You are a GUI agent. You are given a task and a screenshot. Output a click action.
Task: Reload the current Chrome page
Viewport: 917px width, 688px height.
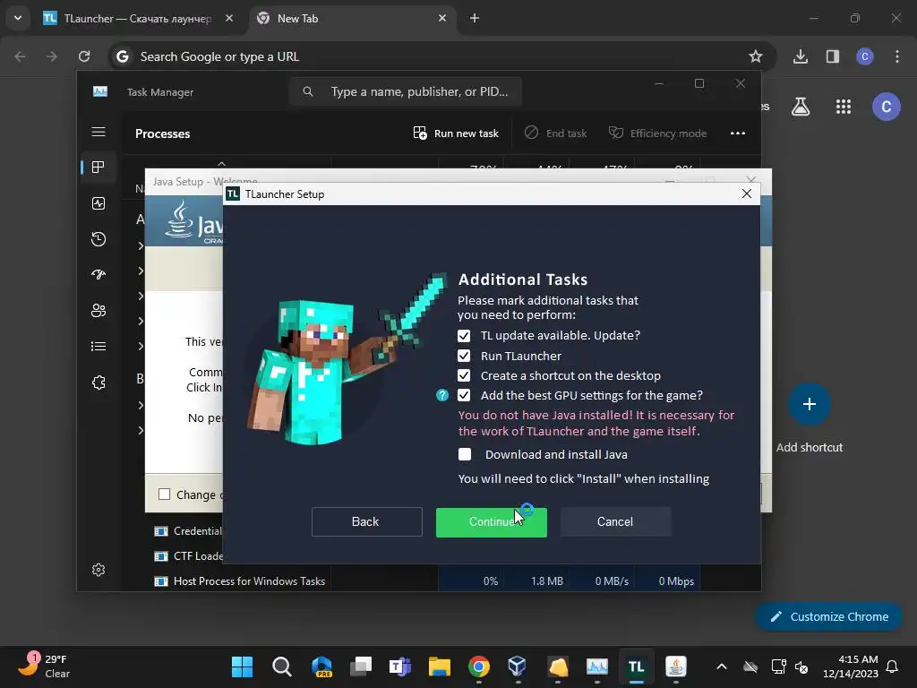tap(84, 56)
